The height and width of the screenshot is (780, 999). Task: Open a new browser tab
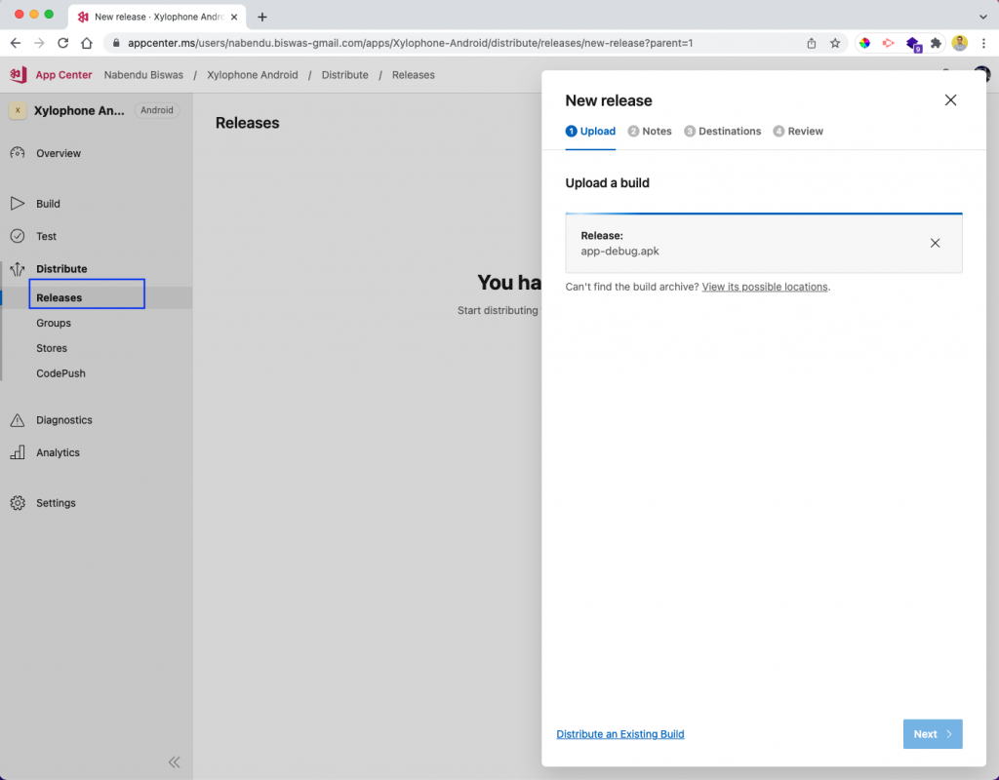point(261,18)
